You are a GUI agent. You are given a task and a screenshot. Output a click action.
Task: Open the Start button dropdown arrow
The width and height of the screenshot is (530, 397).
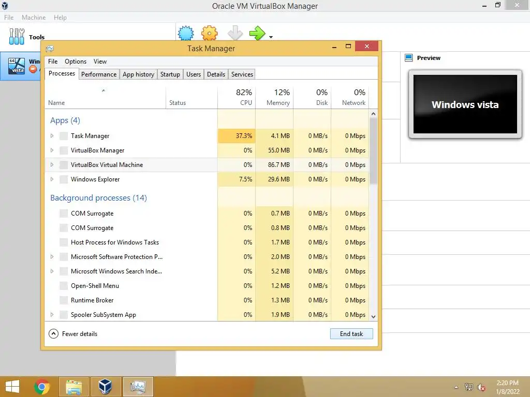pyautogui.click(x=271, y=37)
